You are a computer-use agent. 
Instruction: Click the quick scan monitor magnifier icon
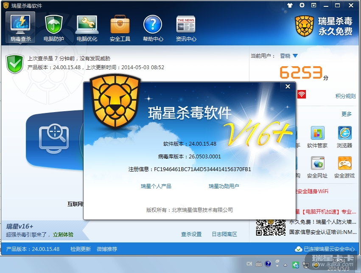[54, 138]
